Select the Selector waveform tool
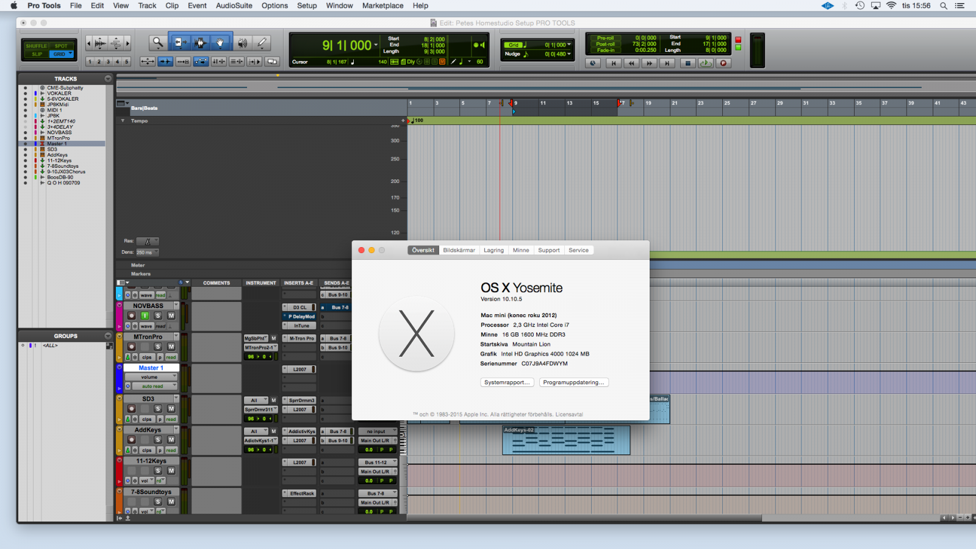Viewport: 976px width, 549px height. 199,43
